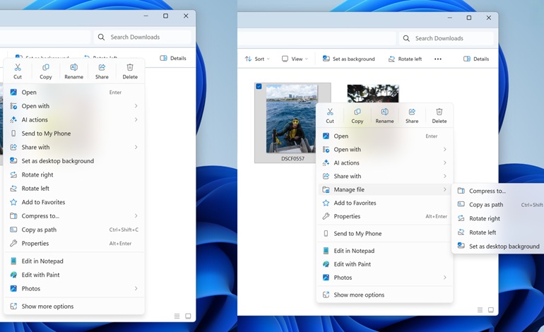This screenshot has height=332, width=544.
Task: Click search magnifier icon in right window
Action: [x=406, y=38]
